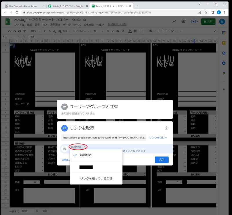The image size is (232, 215).
Task: Click the borders toolbar icon
Action: tap(135, 31)
